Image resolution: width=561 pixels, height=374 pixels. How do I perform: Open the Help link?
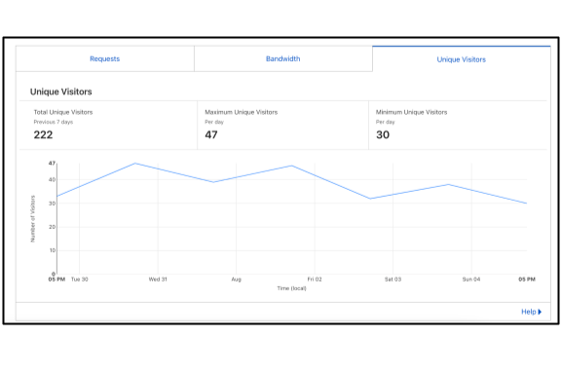click(x=532, y=312)
